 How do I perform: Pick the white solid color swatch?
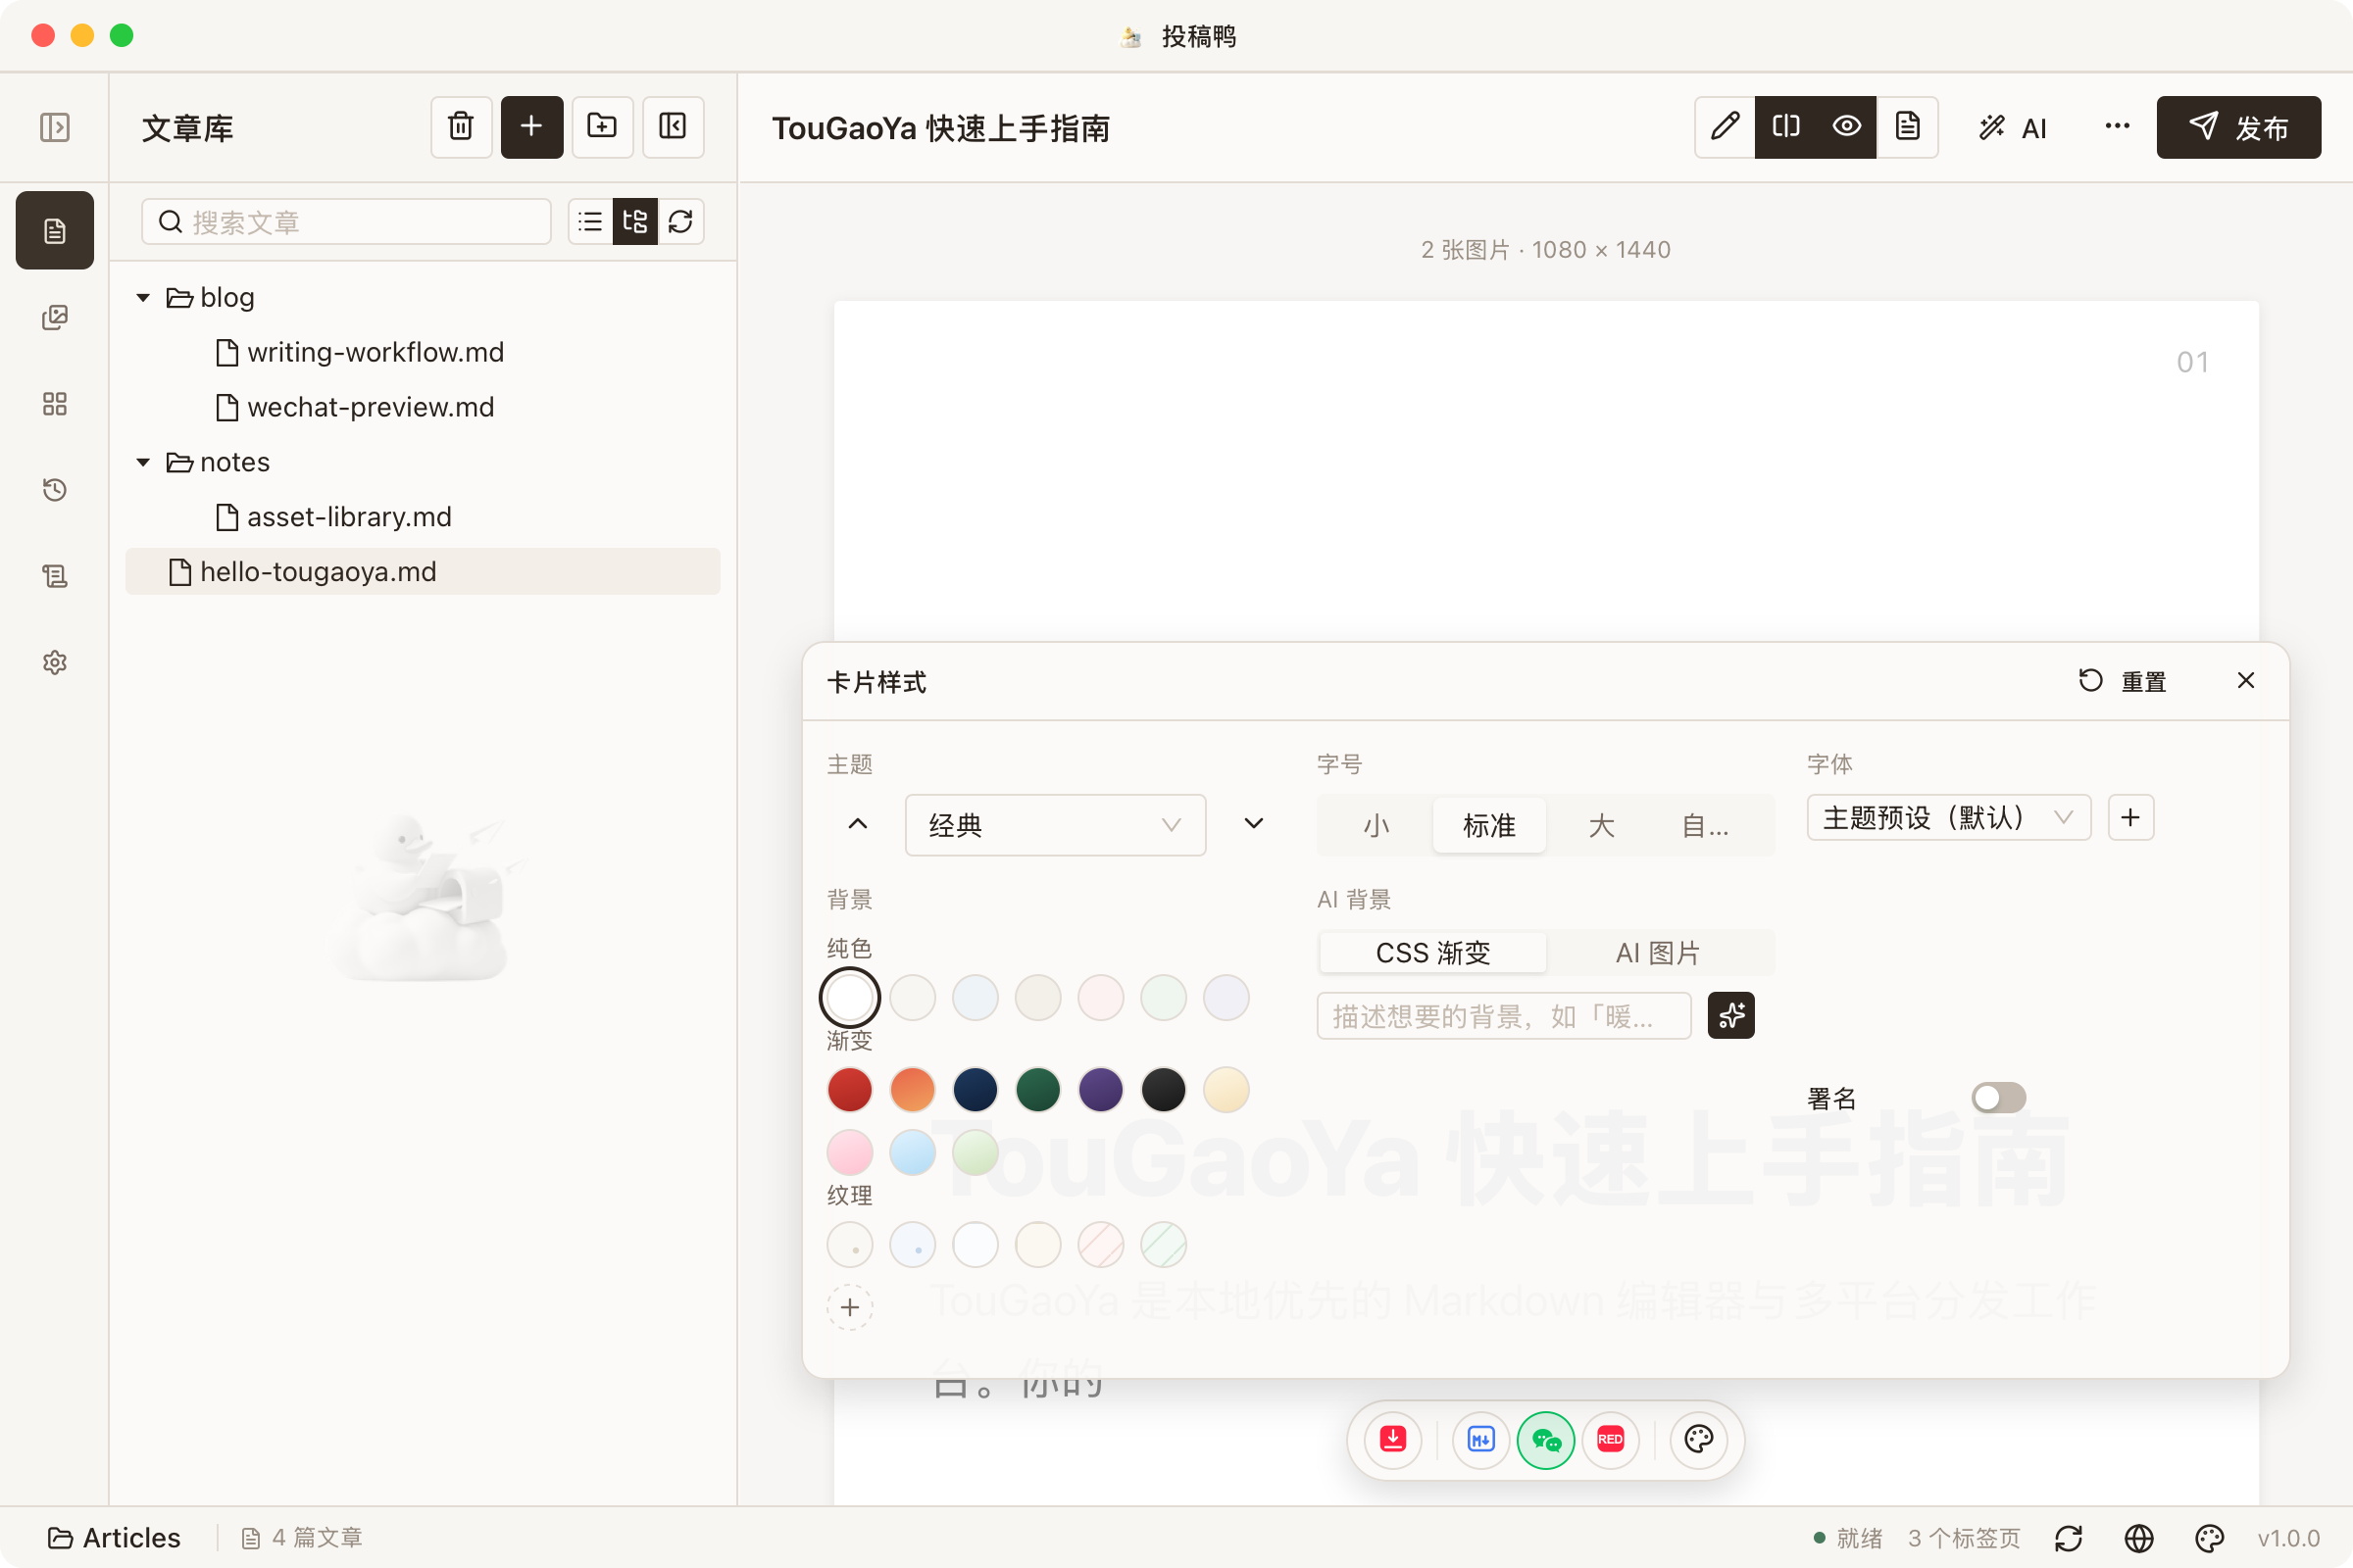pyautogui.click(x=849, y=997)
